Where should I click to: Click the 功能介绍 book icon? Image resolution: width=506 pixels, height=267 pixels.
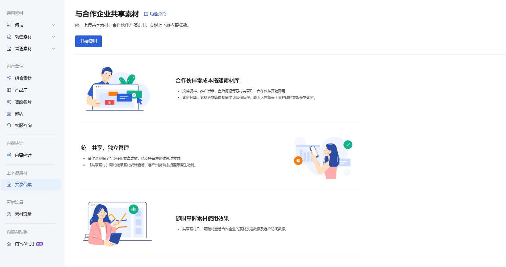click(x=146, y=14)
